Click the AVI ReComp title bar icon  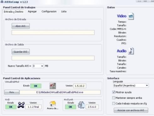pyautogui.click(x=2, y=2)
